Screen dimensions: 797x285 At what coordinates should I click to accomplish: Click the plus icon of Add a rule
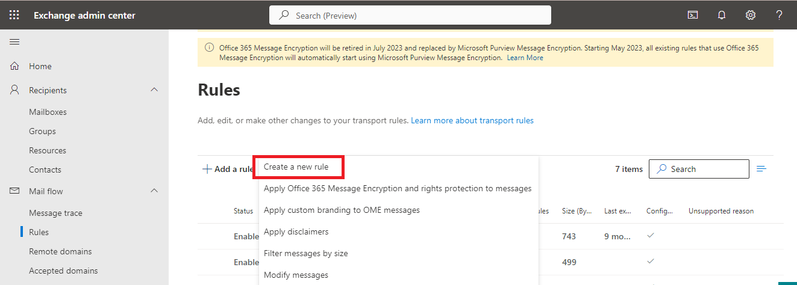207,169
